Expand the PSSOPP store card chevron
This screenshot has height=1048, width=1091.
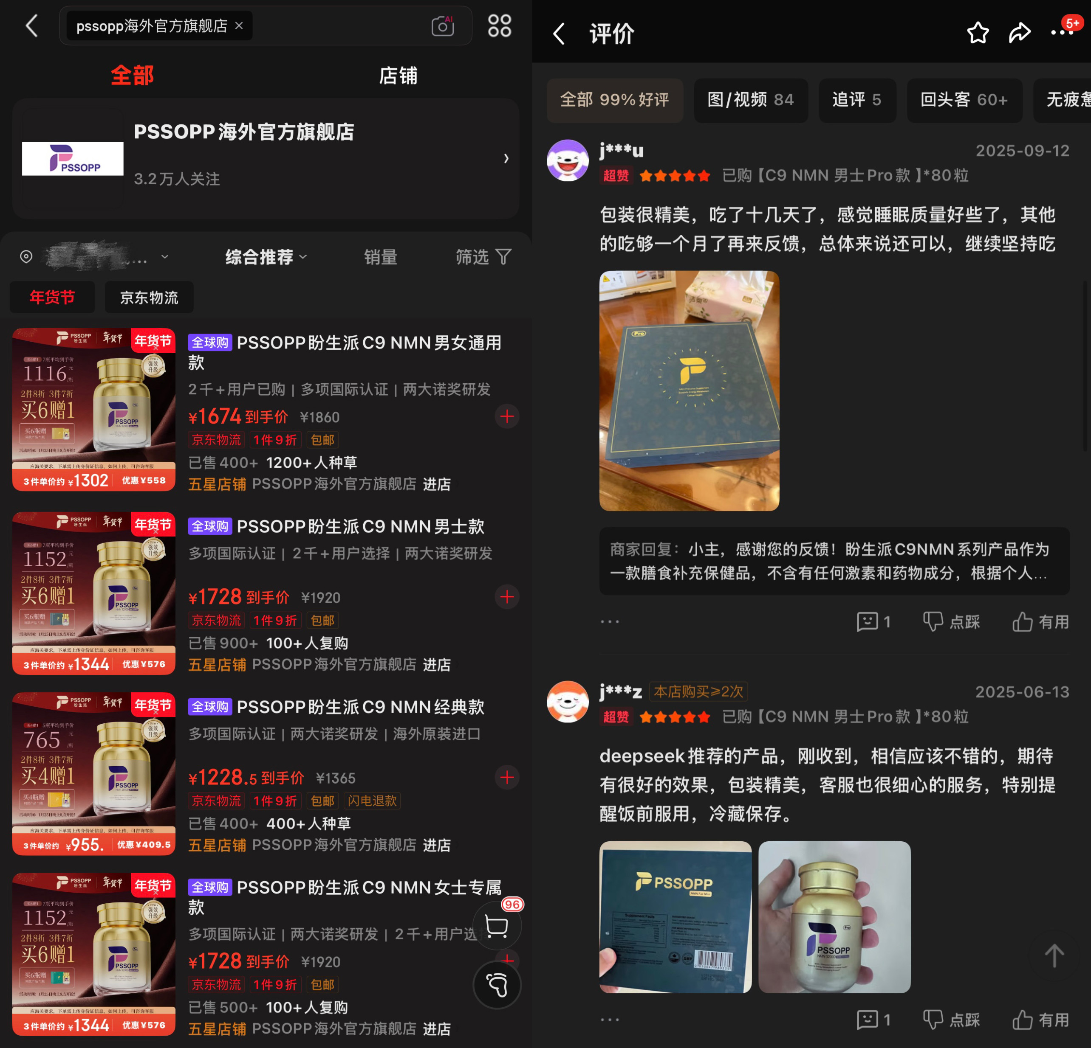(506, 158)
